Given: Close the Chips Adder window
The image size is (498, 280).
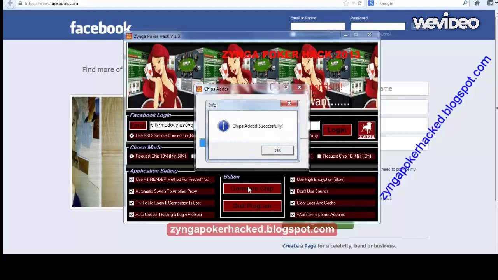Looking at the screenshot, I should 300,87.
